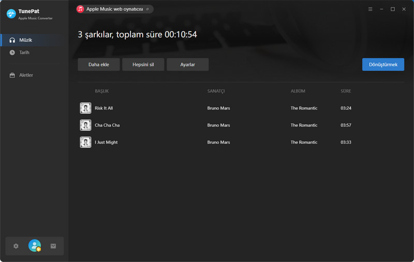Sort list by BAŞLIK column header
The height and width of the screenshot is (262, 414).
coord(102,91)
